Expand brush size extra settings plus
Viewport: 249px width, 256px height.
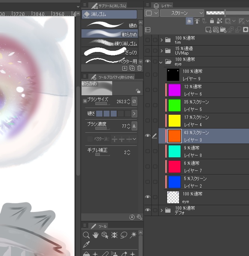[x=85, y=101]
